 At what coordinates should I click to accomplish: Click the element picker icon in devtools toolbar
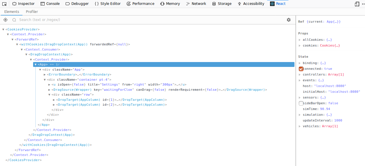click(x=4, y=4)
